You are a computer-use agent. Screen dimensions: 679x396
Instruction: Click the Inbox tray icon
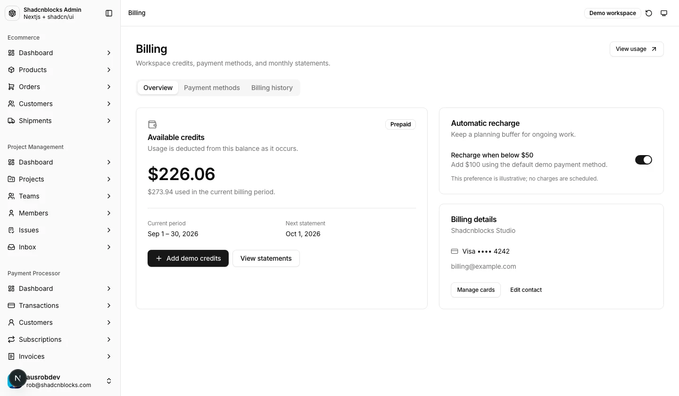[x=11, y=247]
